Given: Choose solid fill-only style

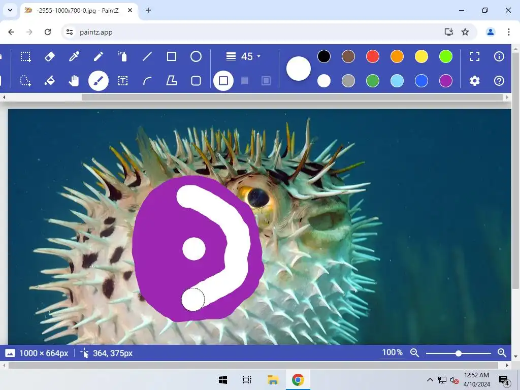Looking at the screenshot, I should coord(245,81).
